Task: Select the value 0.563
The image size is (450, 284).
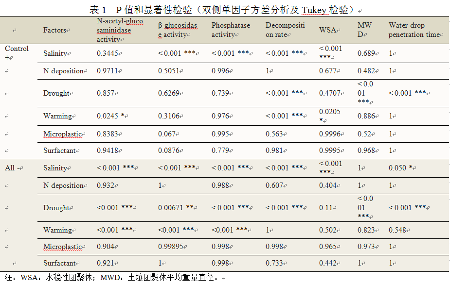Action: [274, 134]
